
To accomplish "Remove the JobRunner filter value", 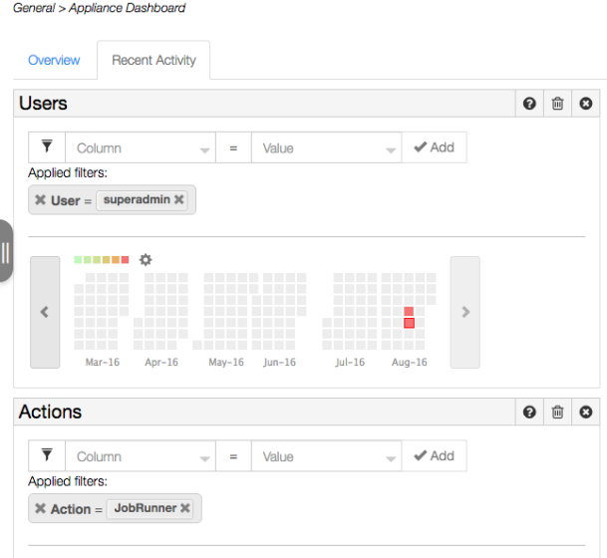I will tap(185, 508).
